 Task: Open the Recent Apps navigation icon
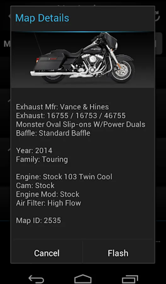point(130,279)
